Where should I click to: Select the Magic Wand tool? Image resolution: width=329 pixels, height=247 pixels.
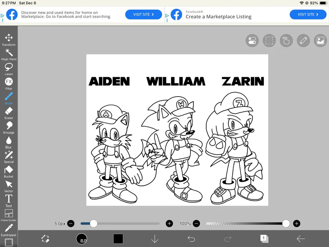tap(9, 55)
